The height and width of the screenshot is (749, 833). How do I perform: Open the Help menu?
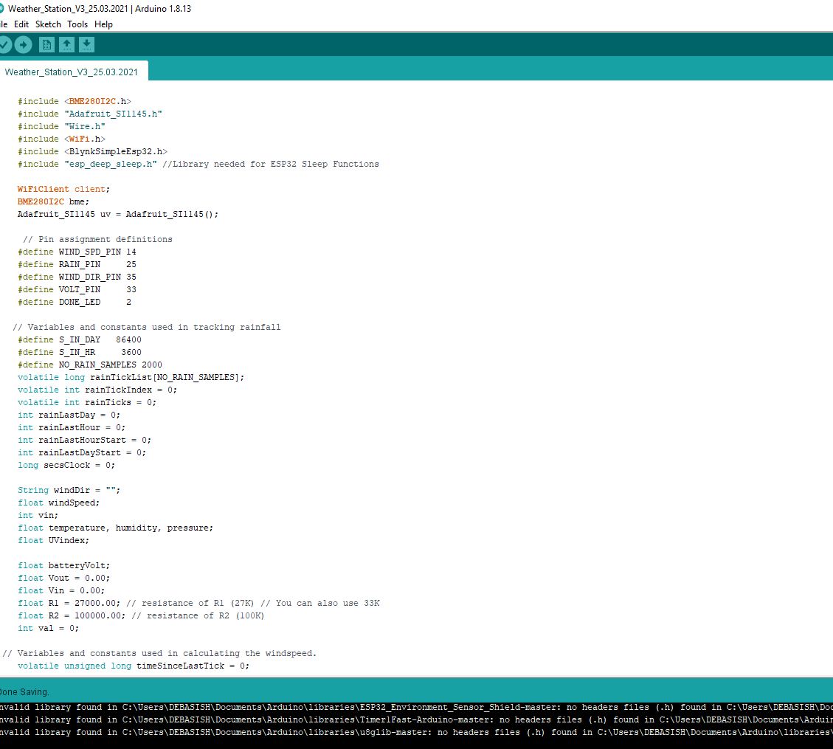tap(104, 24)
